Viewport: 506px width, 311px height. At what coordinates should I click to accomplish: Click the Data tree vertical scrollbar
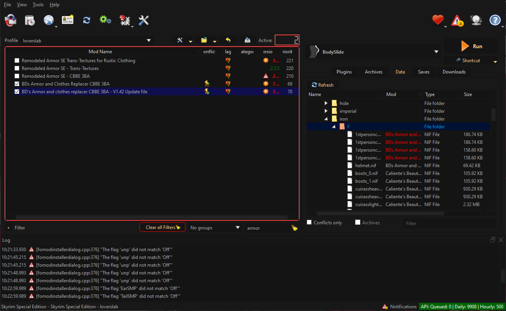point(494,115)
